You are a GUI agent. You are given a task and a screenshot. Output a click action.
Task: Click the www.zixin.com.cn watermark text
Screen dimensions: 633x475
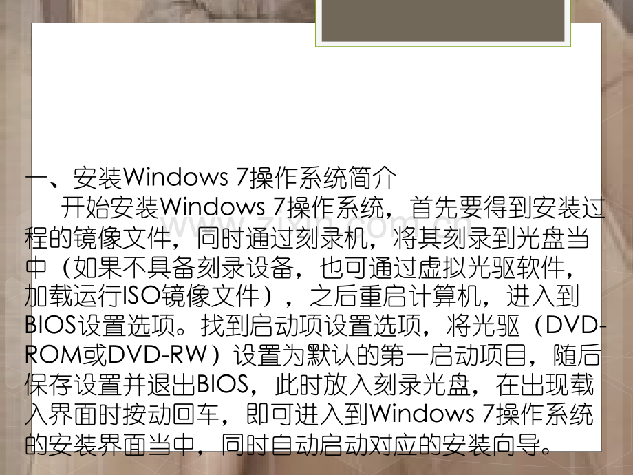point(316,226)
